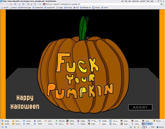Open the AutoFill menu
The height and width of the screenshot is (129, 165).
(142, 1)
